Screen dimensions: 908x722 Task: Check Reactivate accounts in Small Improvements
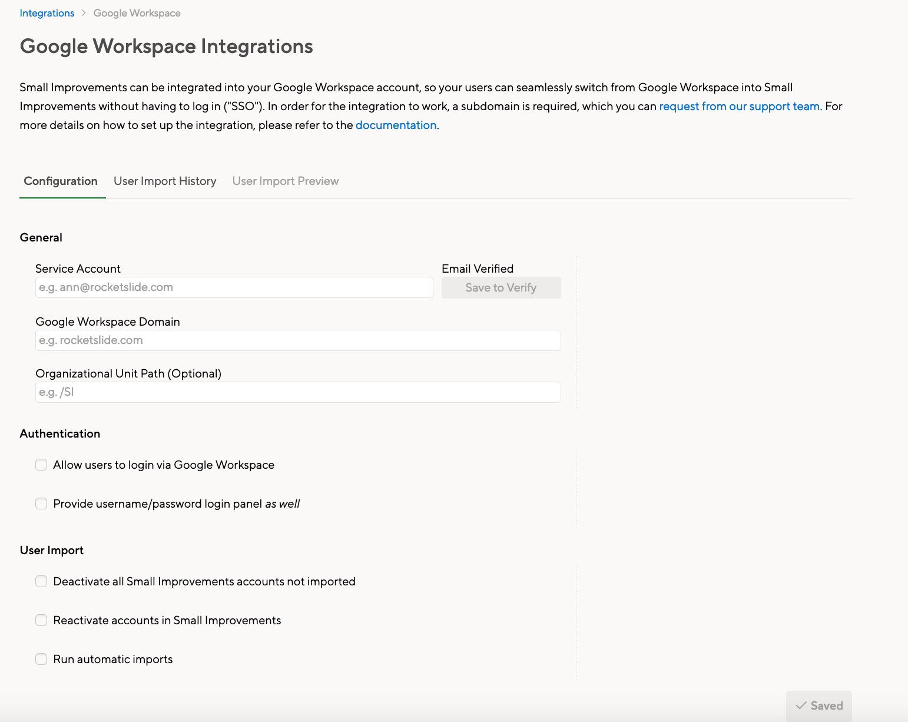tap(41, 620)
